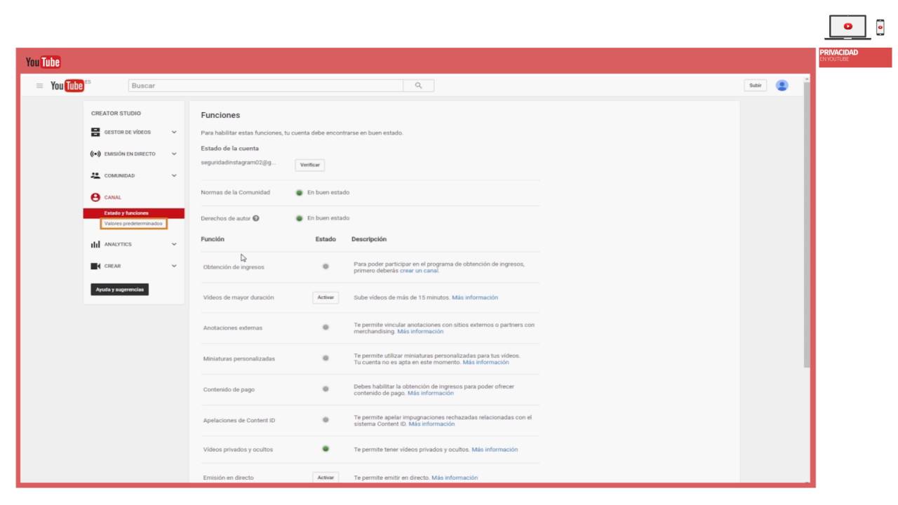The height and width of the screenshot is (505, 898).
Task: Click the search magnifier button
Action: click(x=418, y=86)
